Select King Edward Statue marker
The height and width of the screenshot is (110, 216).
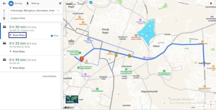point(88,39)
